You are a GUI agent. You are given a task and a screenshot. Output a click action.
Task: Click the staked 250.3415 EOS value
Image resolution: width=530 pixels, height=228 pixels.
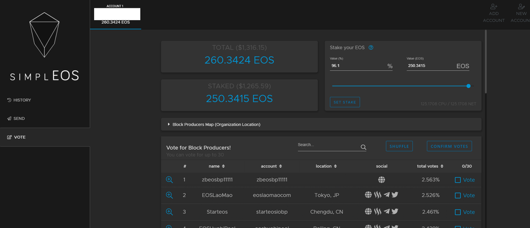tap(239, 99)
